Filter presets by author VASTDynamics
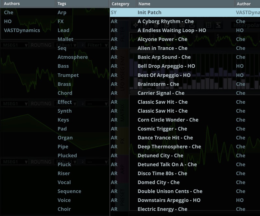 tap(22, 30)
